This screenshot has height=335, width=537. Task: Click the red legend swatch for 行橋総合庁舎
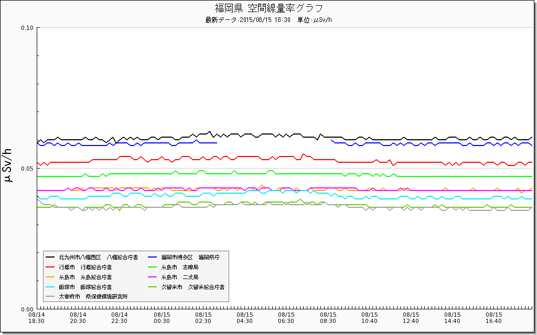coord(50,267)
